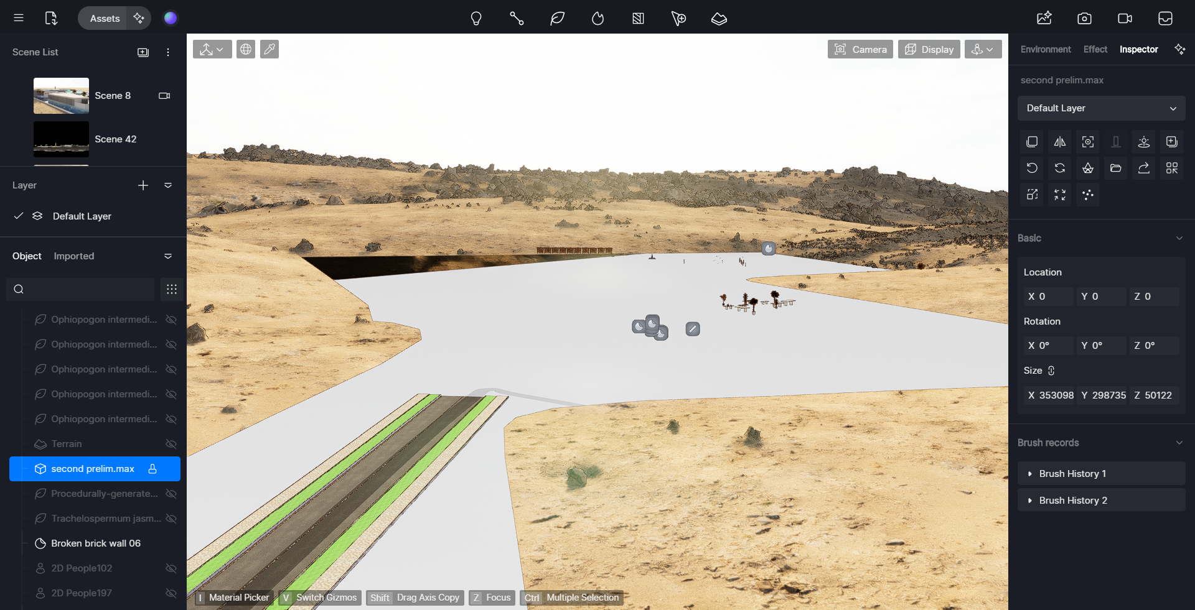This screenshot has width=1195, height=610.
Task: Select the light bulb lighting tool
Action: pyautogui.click(x=476, y=19)
